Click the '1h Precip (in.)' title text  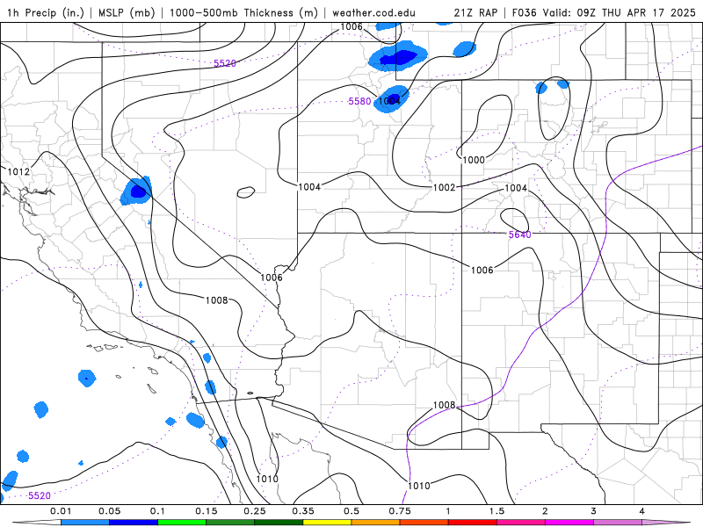click(46, 12)
